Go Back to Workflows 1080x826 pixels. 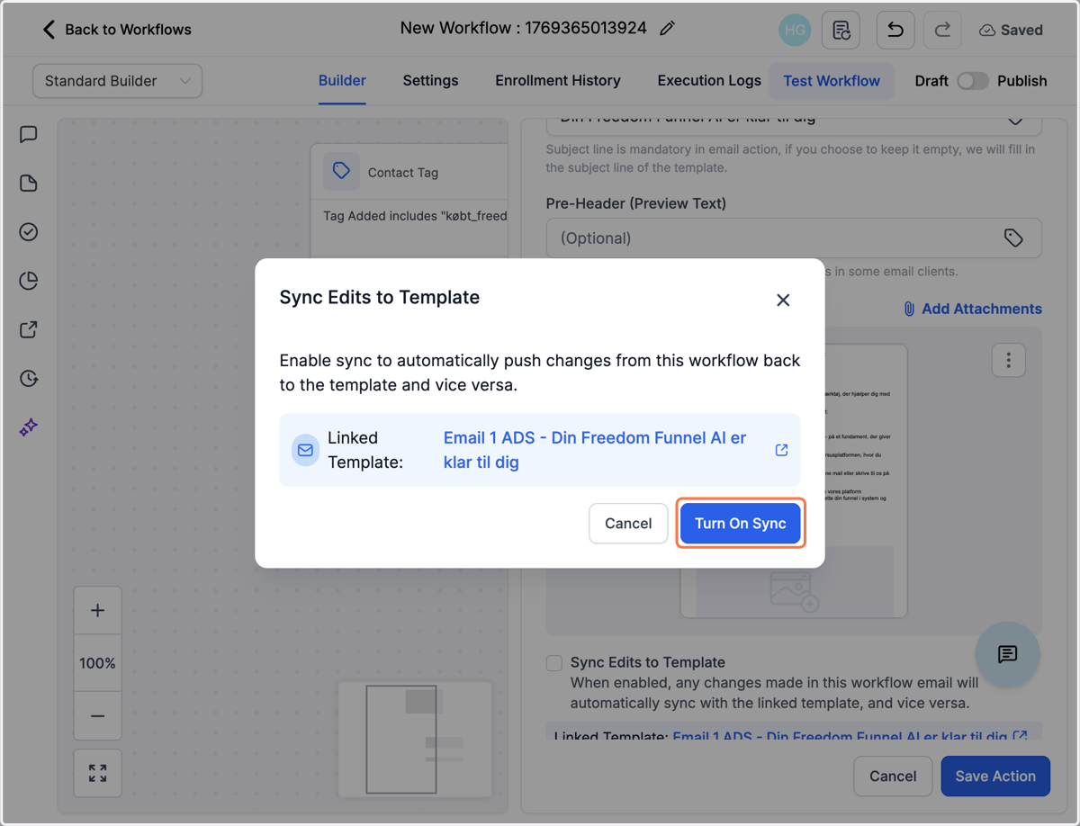(116, 30)
